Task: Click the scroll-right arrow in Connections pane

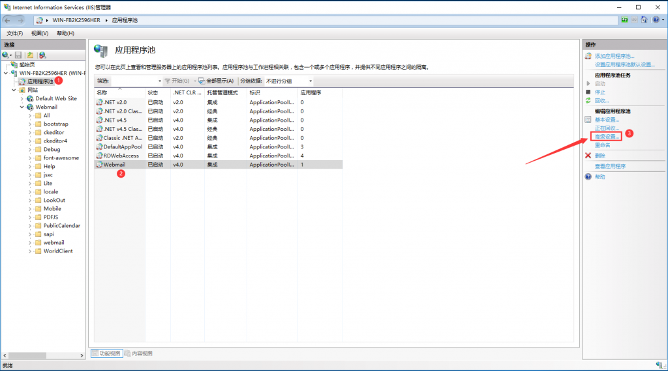Action: tap(82, 355)
